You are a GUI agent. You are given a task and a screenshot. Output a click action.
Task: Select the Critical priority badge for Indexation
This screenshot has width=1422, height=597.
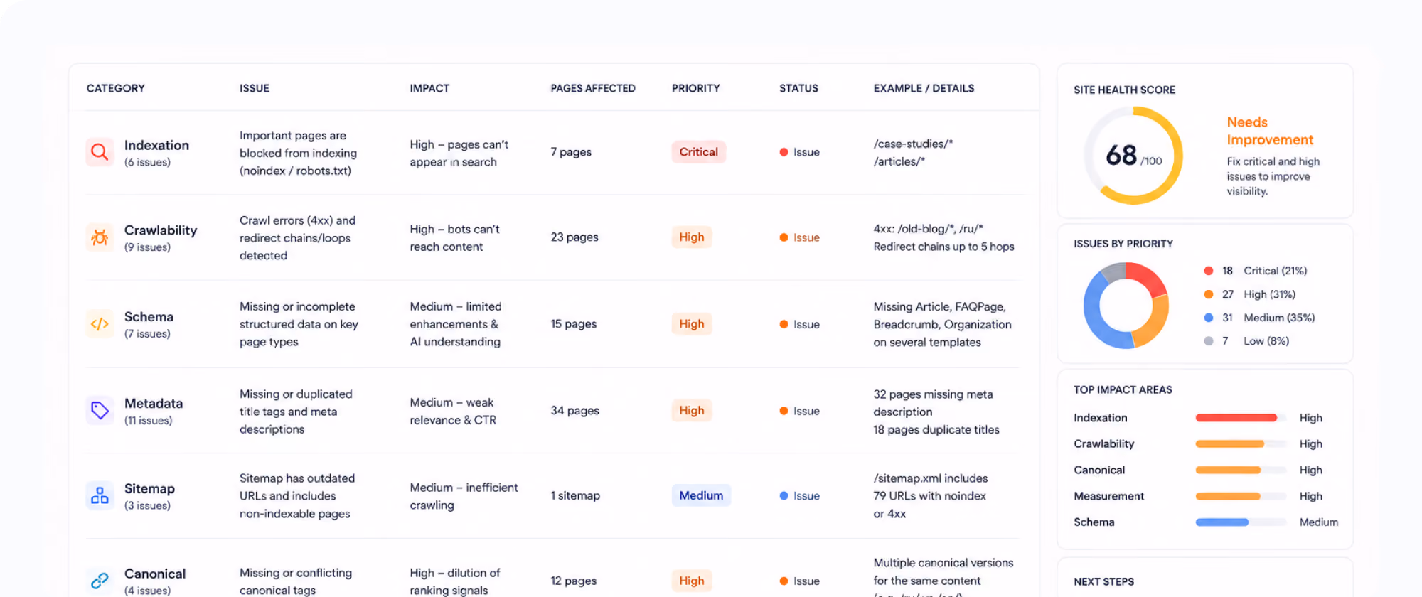(698, 152)
